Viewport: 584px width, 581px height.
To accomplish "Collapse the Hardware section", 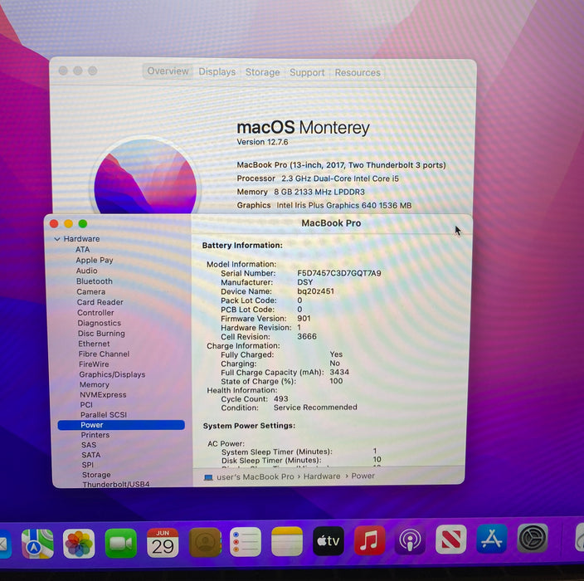I will (57, 239).
